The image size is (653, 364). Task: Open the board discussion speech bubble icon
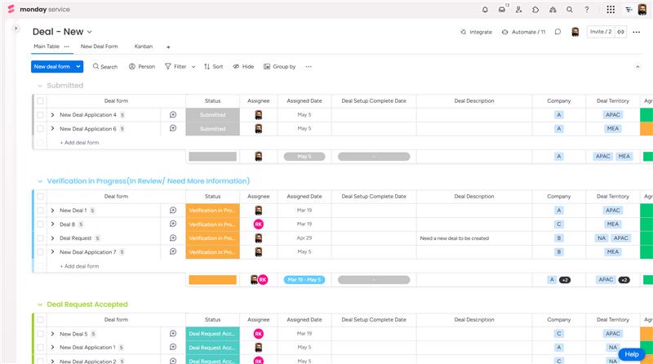(x=557, y=32)
